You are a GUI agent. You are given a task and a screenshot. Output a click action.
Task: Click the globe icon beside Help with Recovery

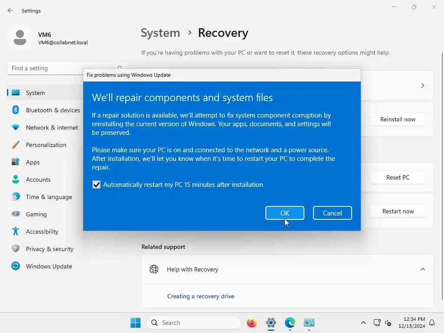click(154, 269)
